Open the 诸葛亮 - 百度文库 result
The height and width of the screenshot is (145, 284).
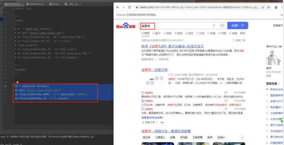click(x=154, y=70)
